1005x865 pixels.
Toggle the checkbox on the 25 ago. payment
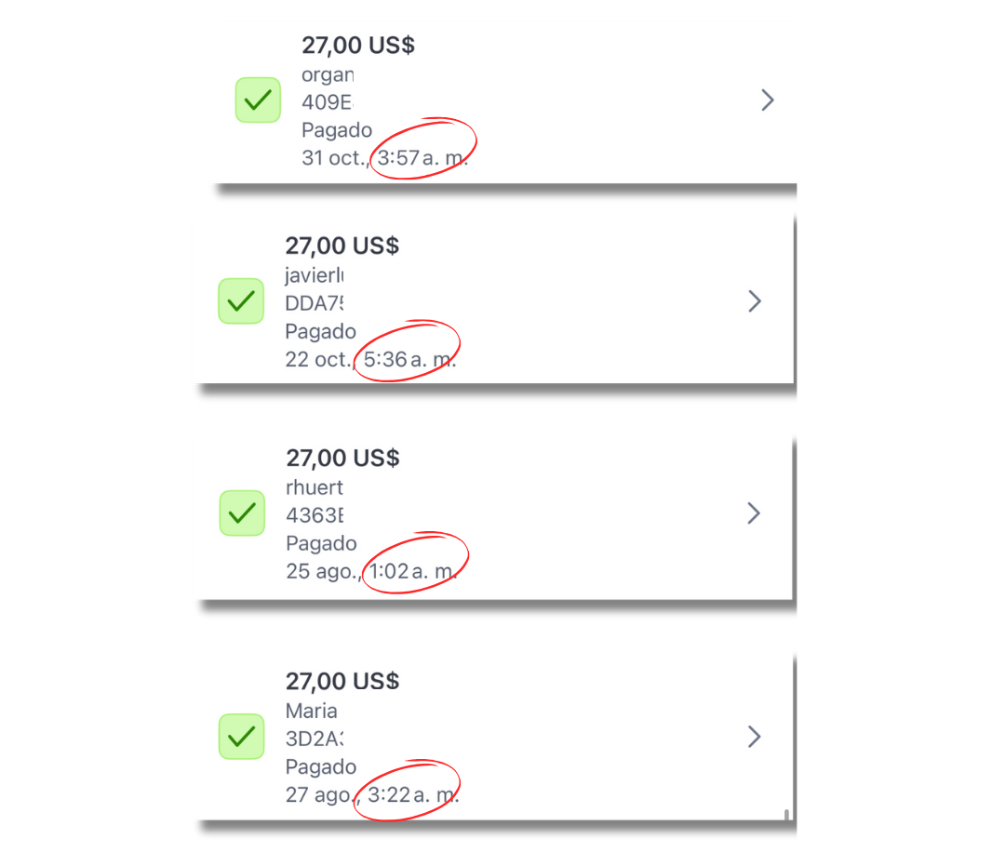click(242, 512)
